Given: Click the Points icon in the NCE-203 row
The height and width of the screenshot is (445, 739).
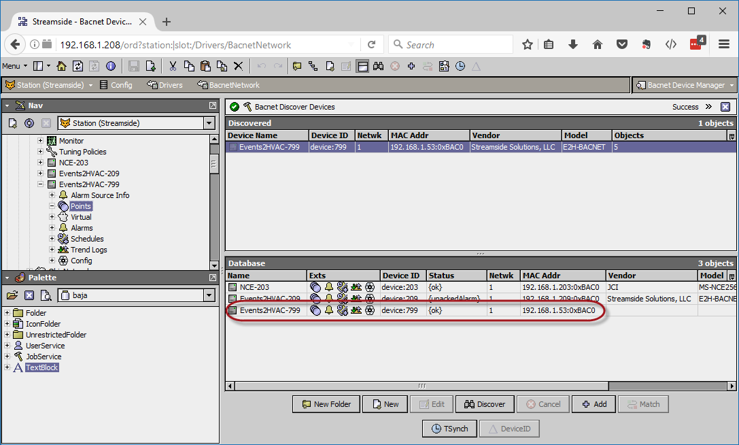Looking at the screenshot, I should pos(315,287).
